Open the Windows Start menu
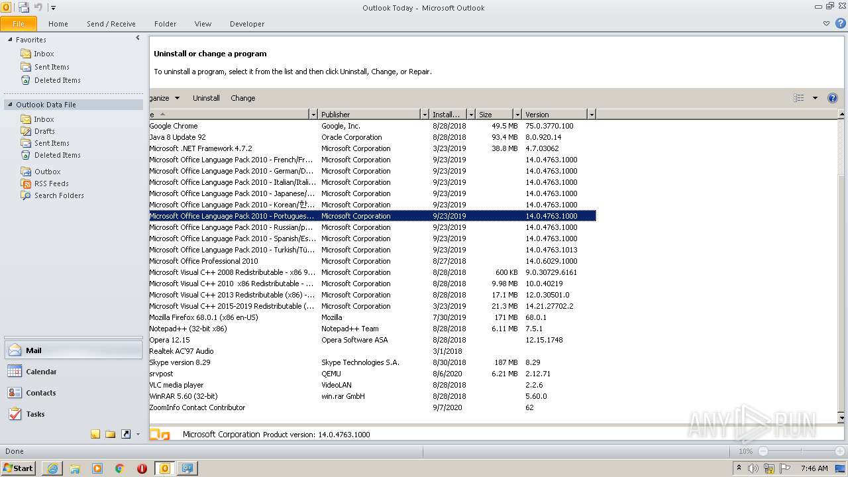The height and width of the screenshot is (477, 848). (x=19, y=468)
